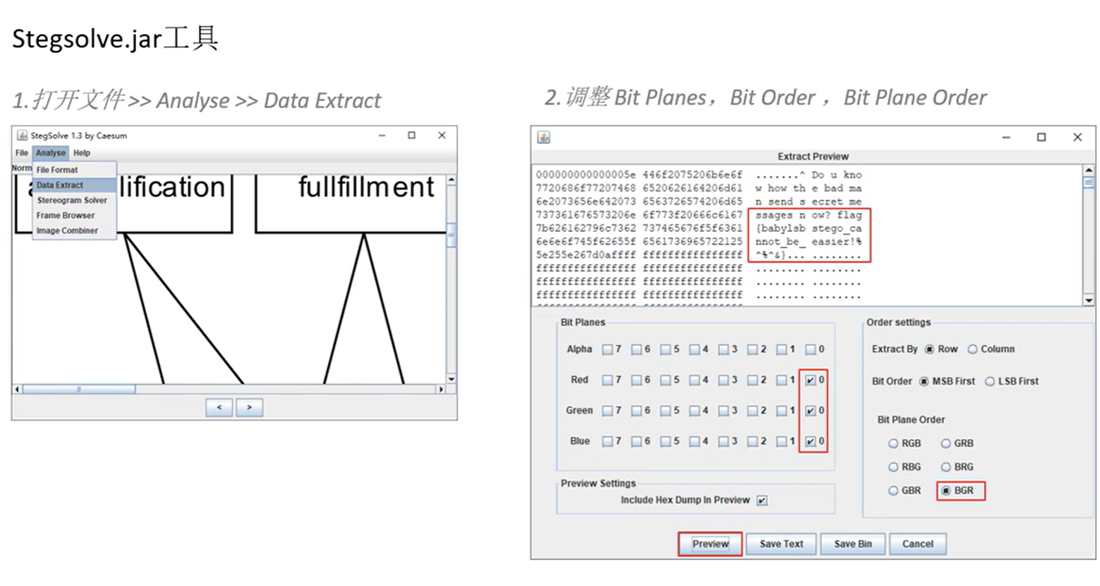
Task: Click StegSolve vertical scrollbar down arrow
Action: point(451,379)
